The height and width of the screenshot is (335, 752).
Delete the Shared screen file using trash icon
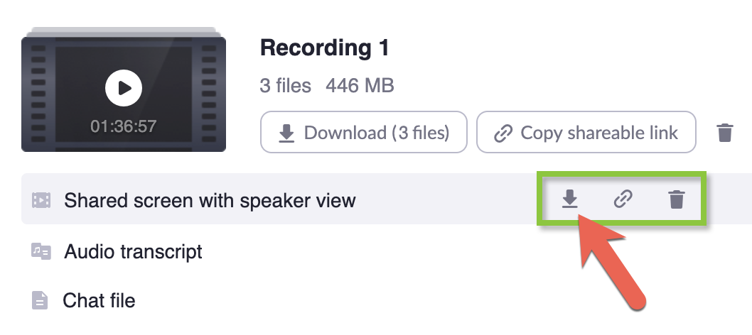(677, 201)
